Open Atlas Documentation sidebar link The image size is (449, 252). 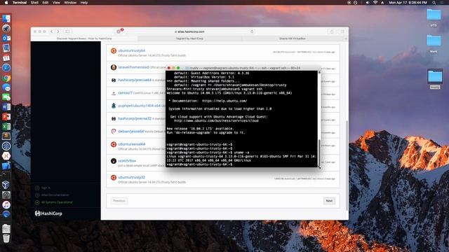tap(55, 195)
